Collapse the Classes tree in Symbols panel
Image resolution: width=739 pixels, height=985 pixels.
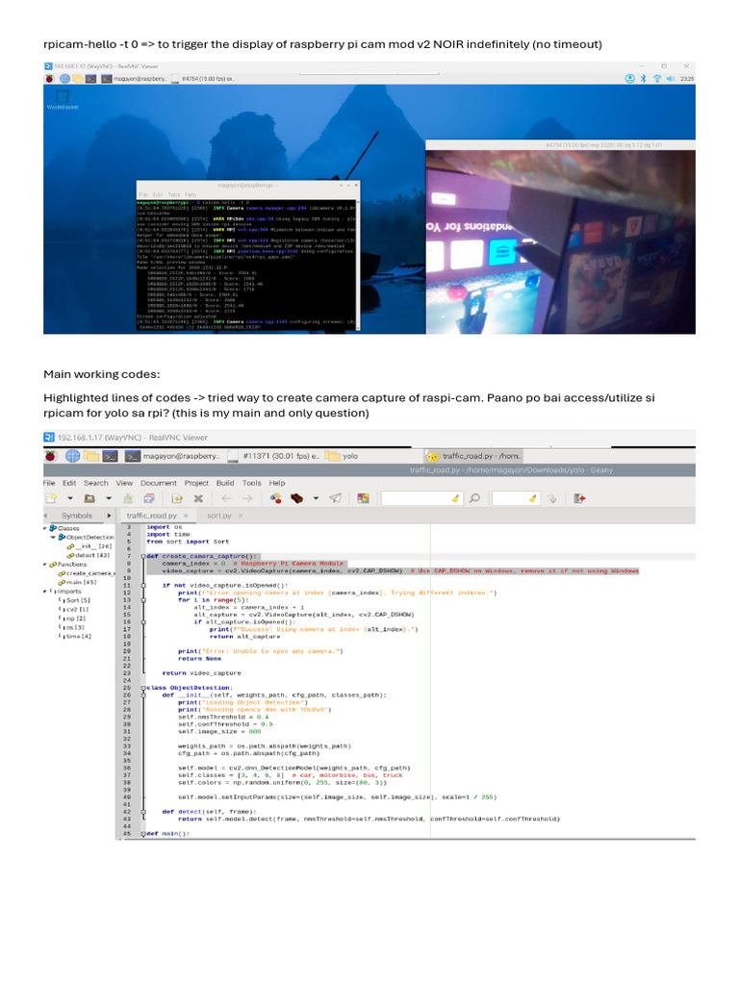[46, 528]
